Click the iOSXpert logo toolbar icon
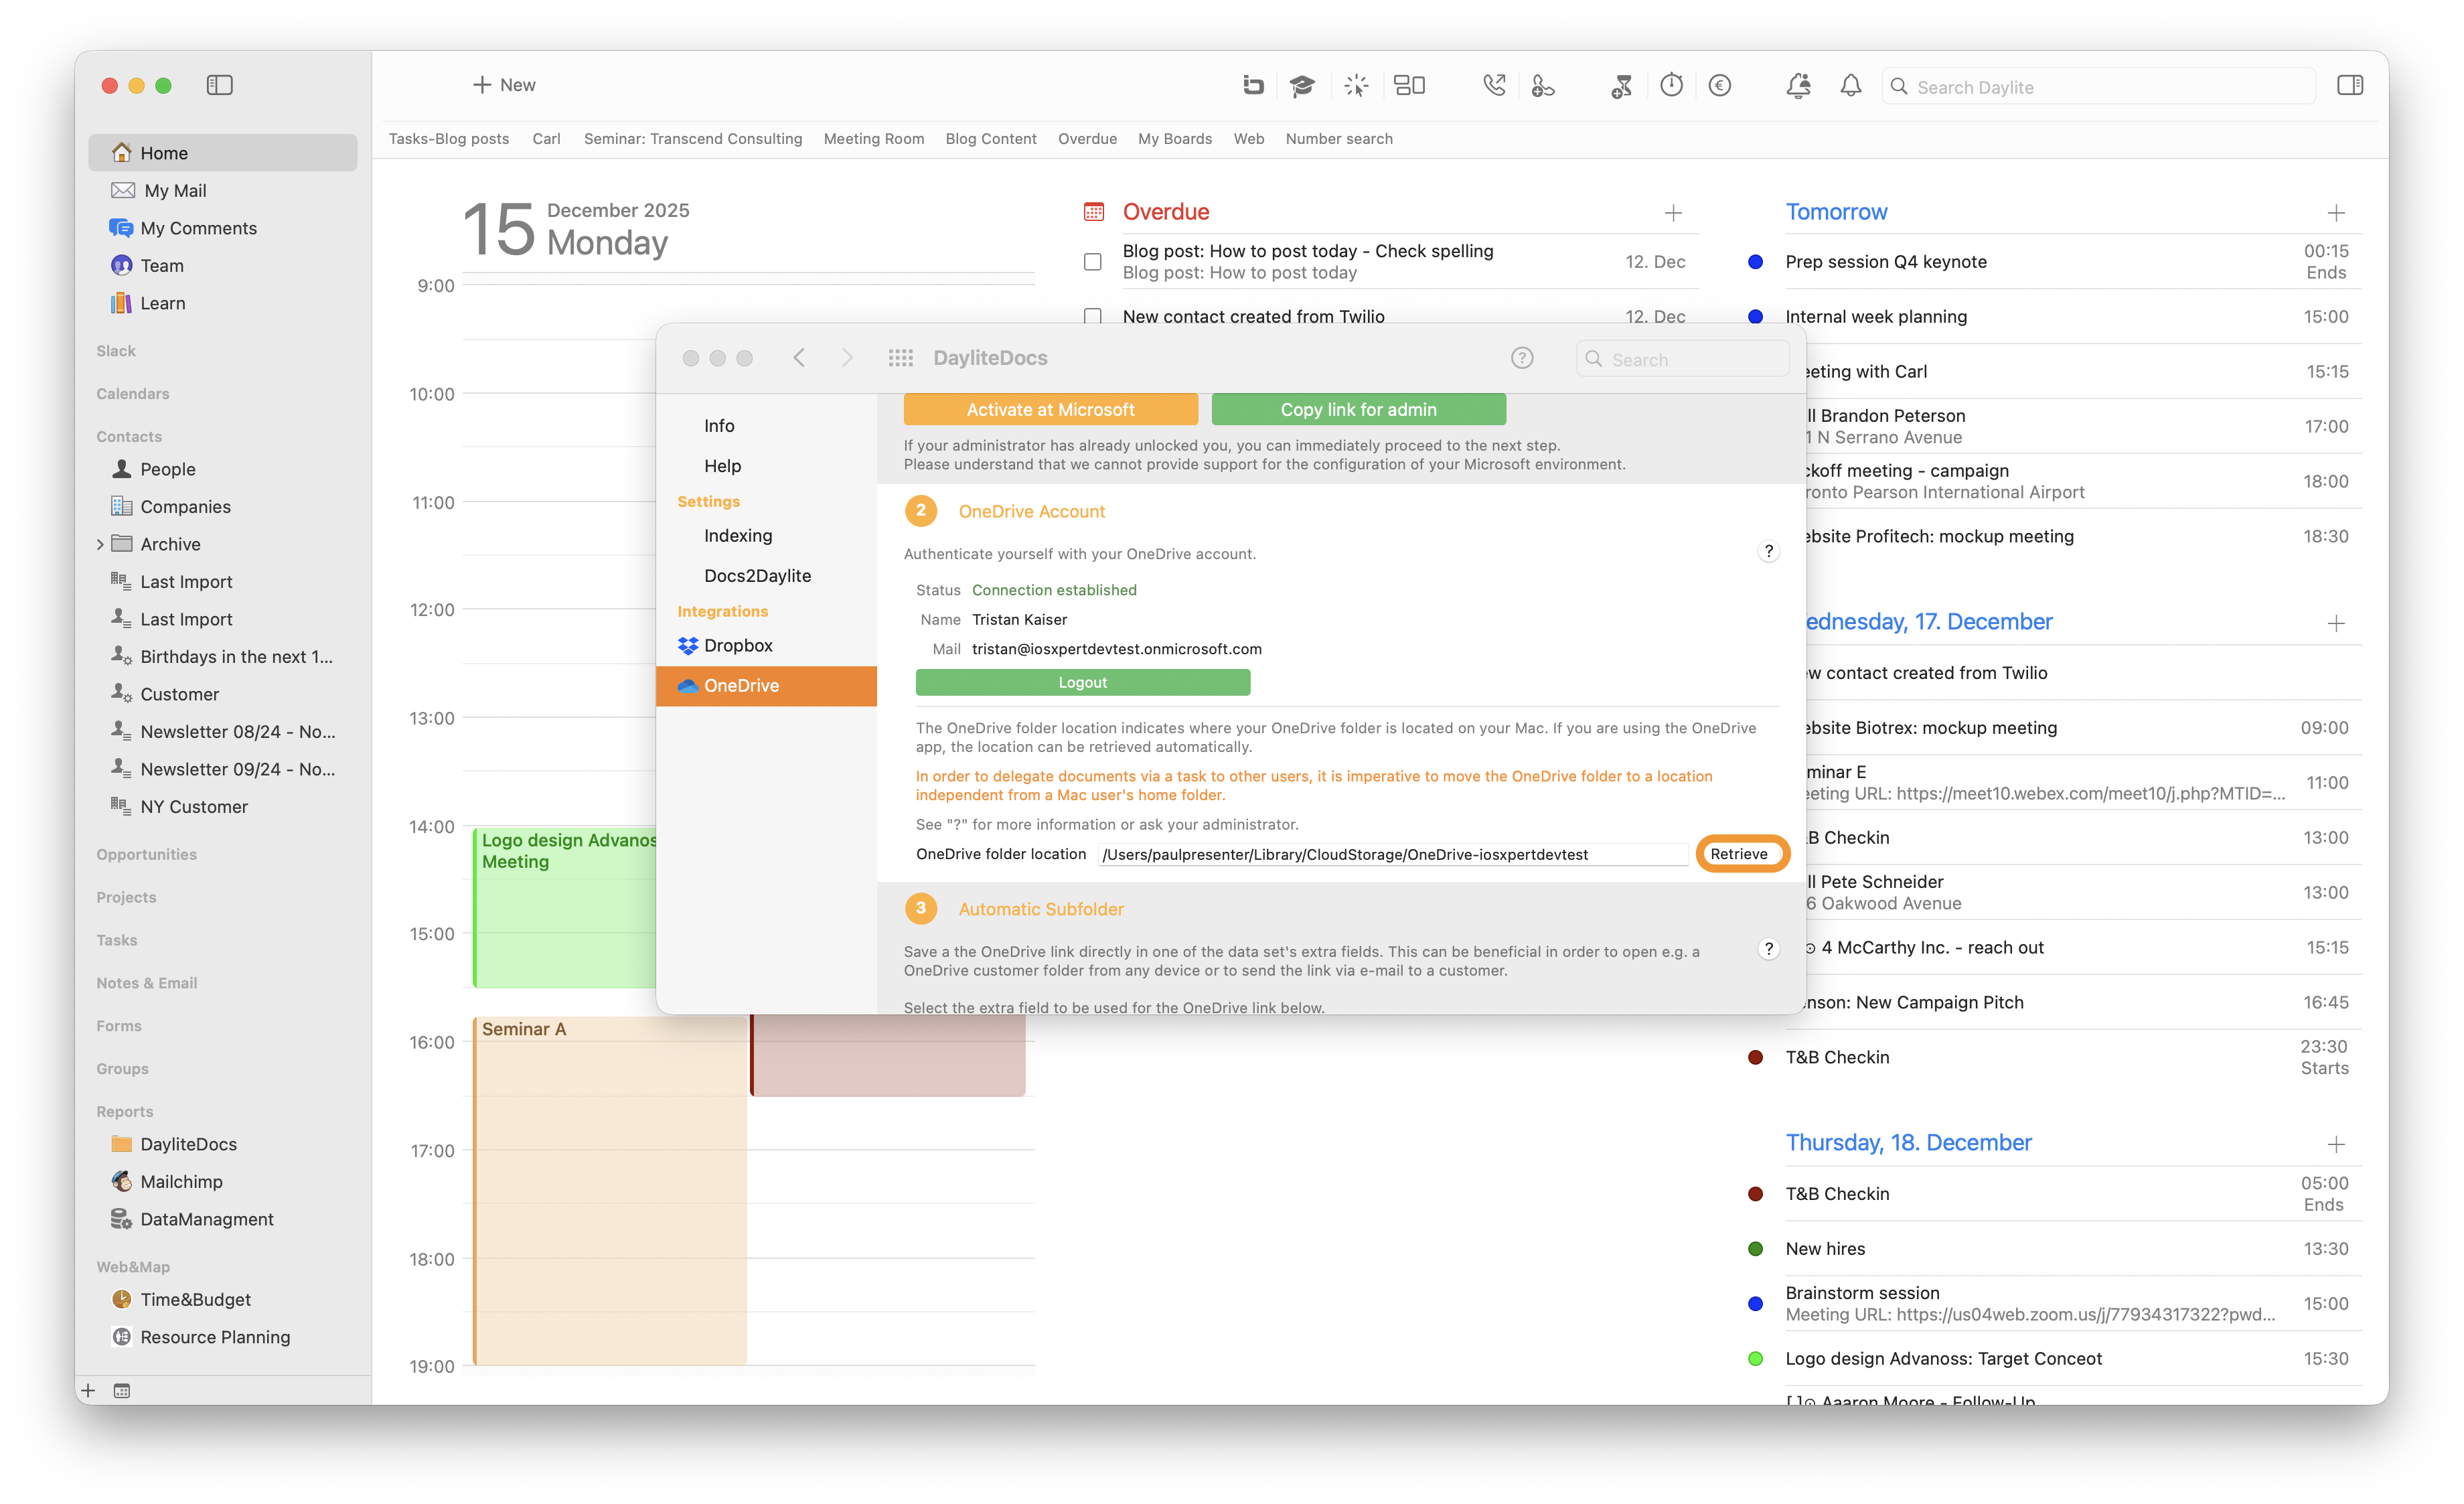 click(x=1253, y=85)
